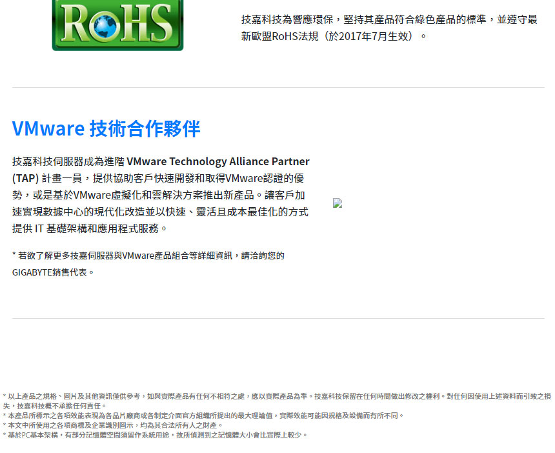Click the text "GIGABYTE銷售代表。"
This screenshot has width=555, height=453.
[x=53, y=272]
